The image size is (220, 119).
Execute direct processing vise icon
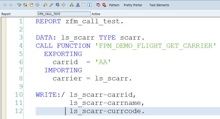pos(57,5)
